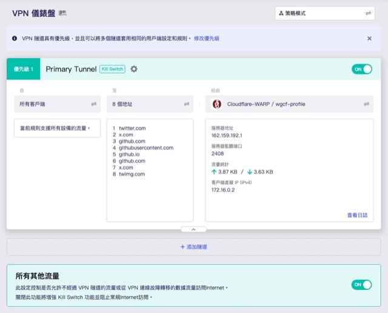Click 查看日誌 view log link
This screenshot has width=388, height=313.
[357, 215]
